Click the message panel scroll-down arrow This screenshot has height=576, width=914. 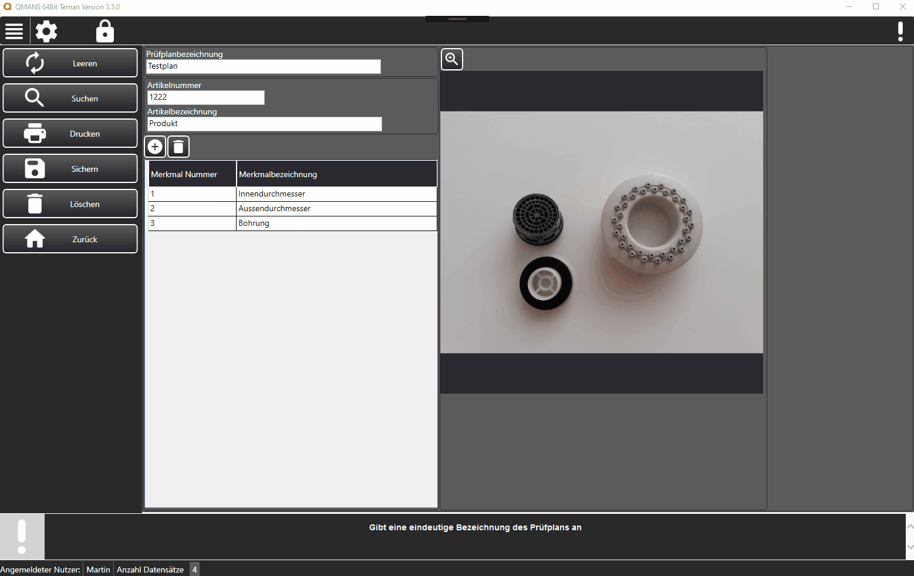pos(910,547)
